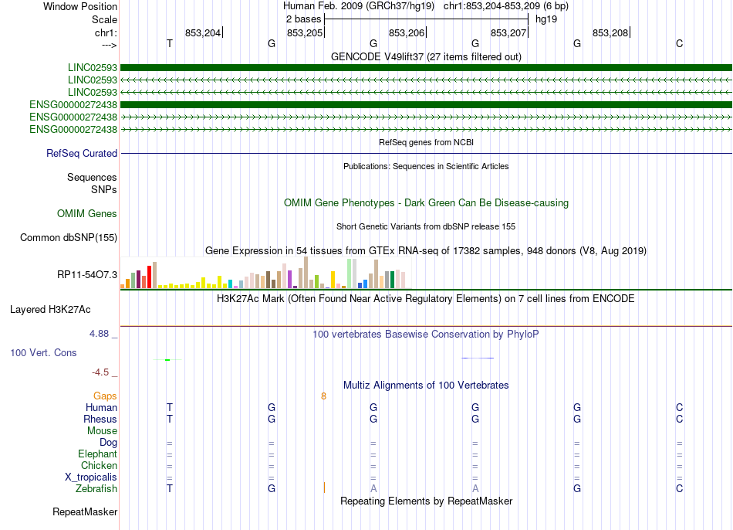This screenshot has height=530, width=733.
Task: Select the Rhesus species label
Action: [100, 419]
